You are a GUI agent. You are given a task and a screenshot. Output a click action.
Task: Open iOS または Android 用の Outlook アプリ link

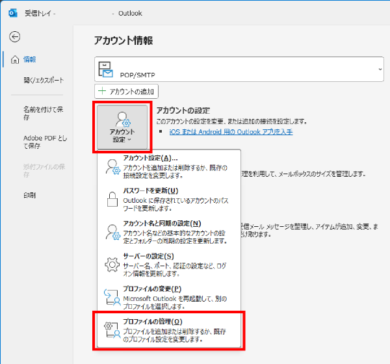coord(231,131)
